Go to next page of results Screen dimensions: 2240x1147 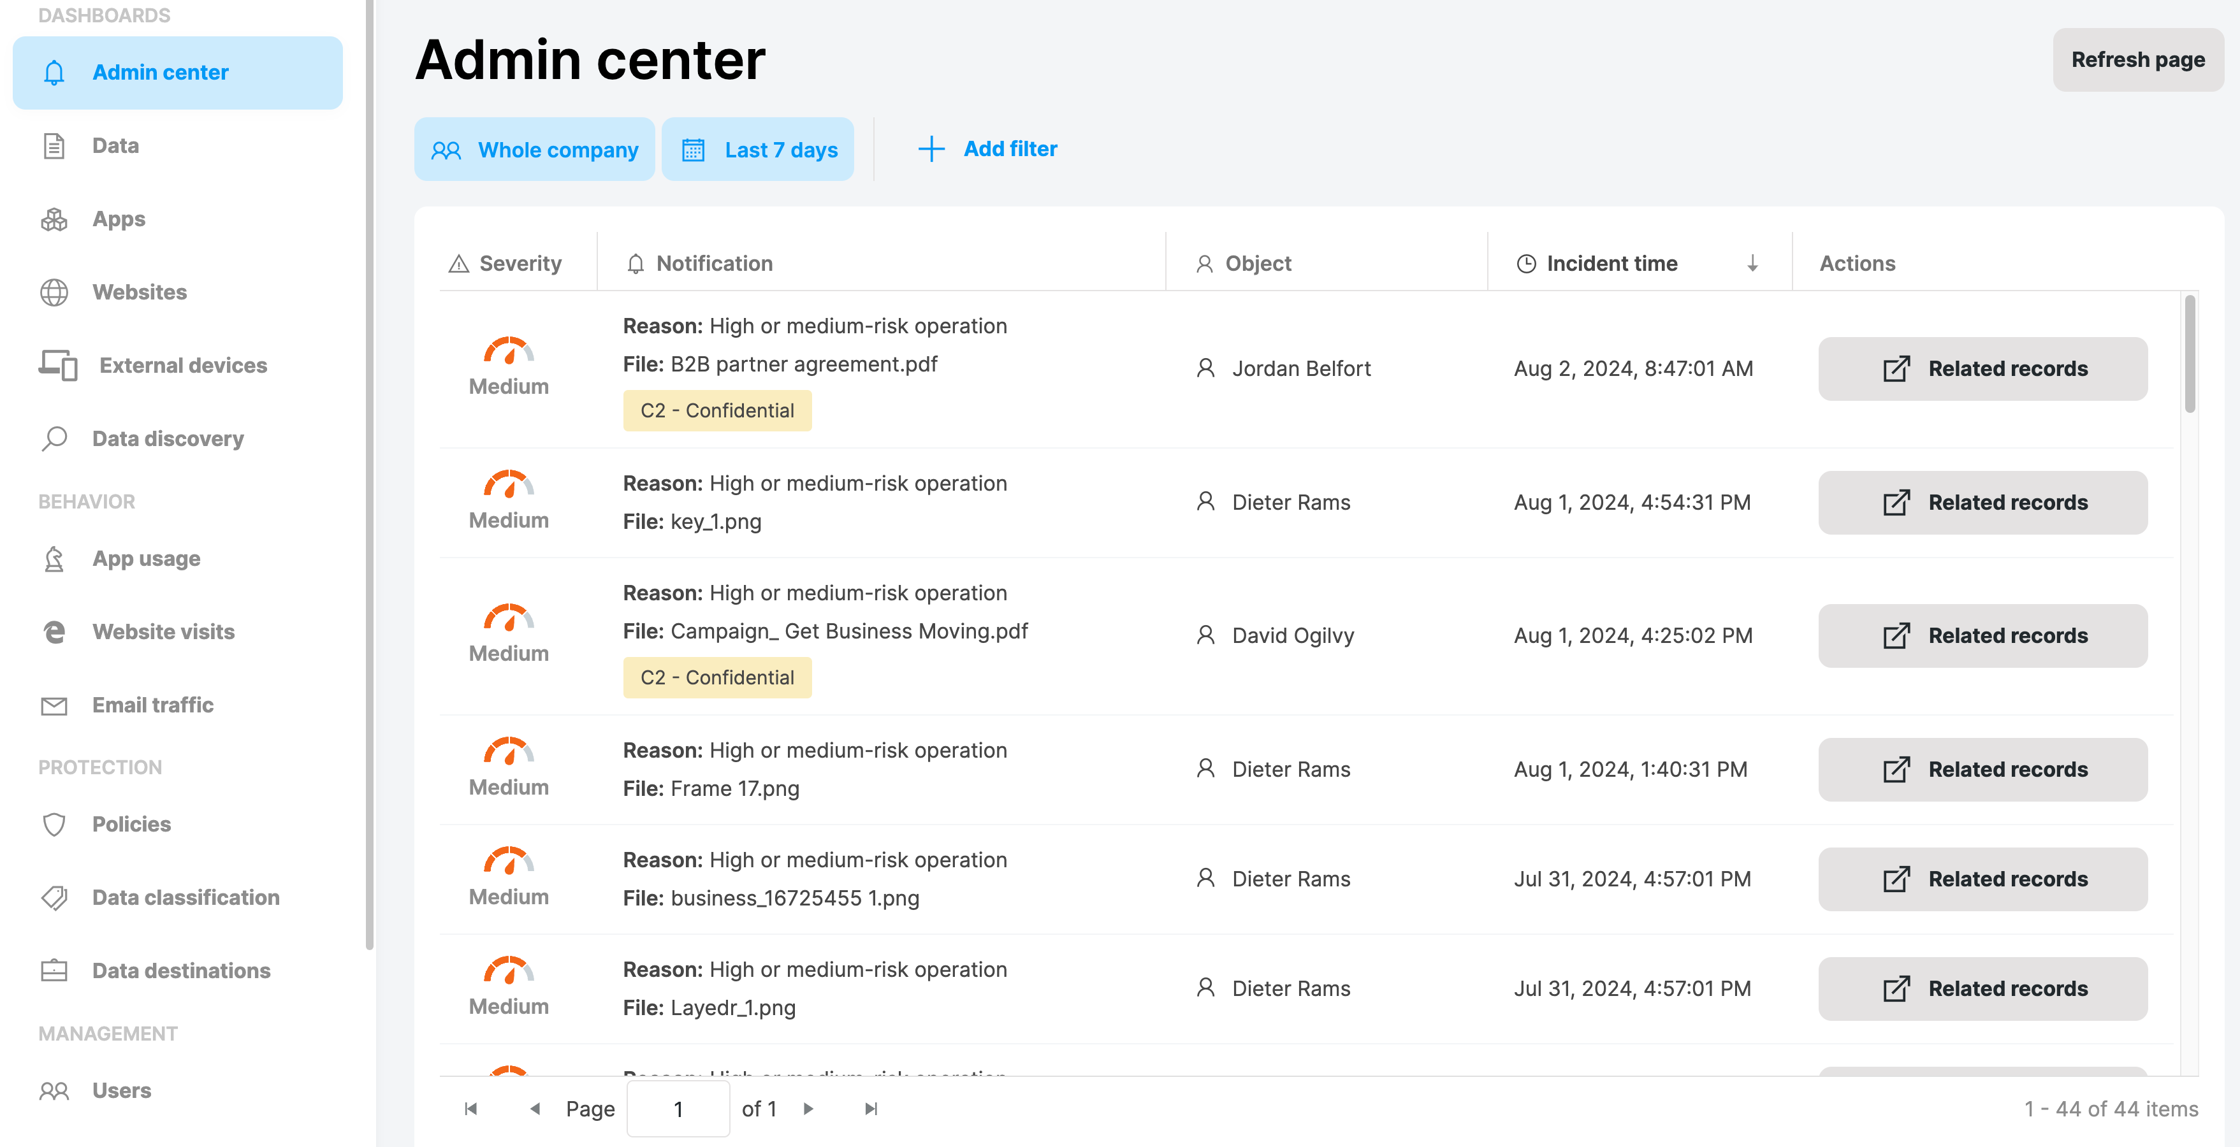click(x=808, y=1109)
